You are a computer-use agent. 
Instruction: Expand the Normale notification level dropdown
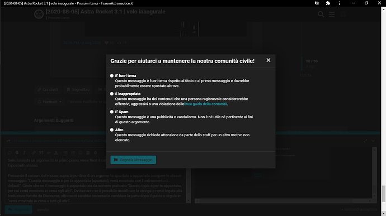click(x=49, y=102)
